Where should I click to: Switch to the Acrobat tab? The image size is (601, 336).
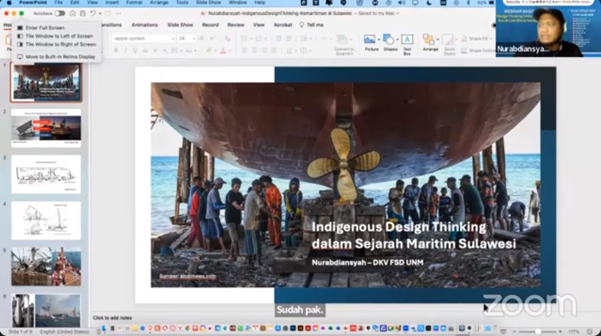(283, 25)
